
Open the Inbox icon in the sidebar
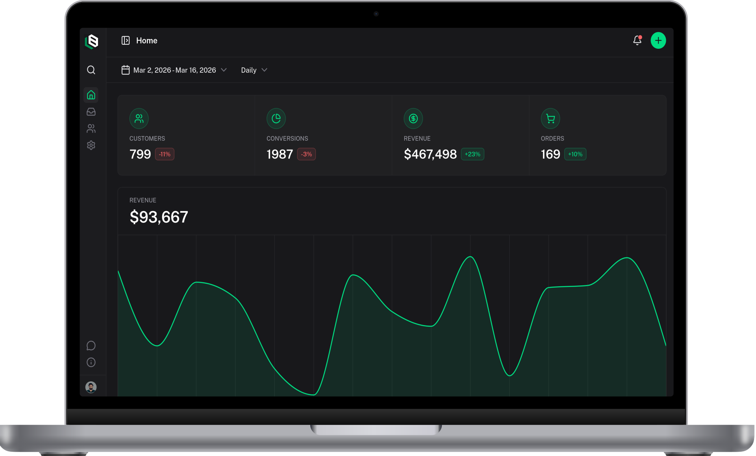tap(91, 112)
